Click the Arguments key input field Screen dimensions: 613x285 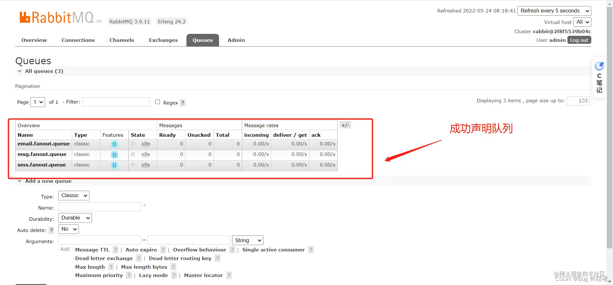[100, 240]
